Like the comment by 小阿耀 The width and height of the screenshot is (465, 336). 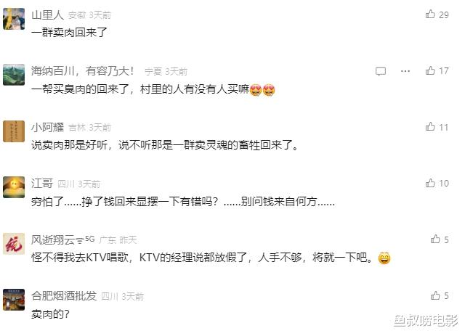tap(430, 126)
